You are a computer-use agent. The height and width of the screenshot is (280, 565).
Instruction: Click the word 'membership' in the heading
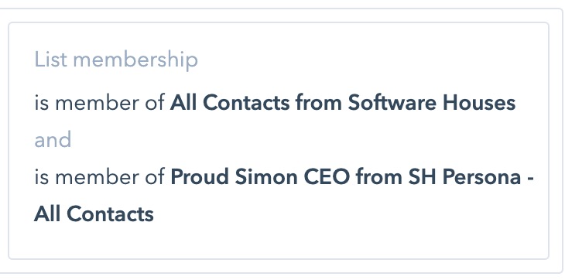135,60
